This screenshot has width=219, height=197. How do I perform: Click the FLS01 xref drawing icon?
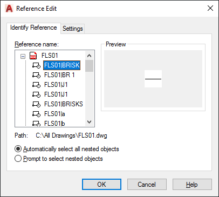(33, 56)
